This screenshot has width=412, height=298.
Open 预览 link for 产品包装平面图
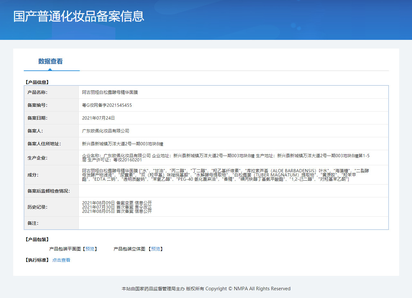point(90,249)
